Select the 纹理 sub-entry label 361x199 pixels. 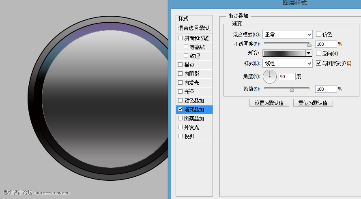pyautogui.click(x=195, y=56)
